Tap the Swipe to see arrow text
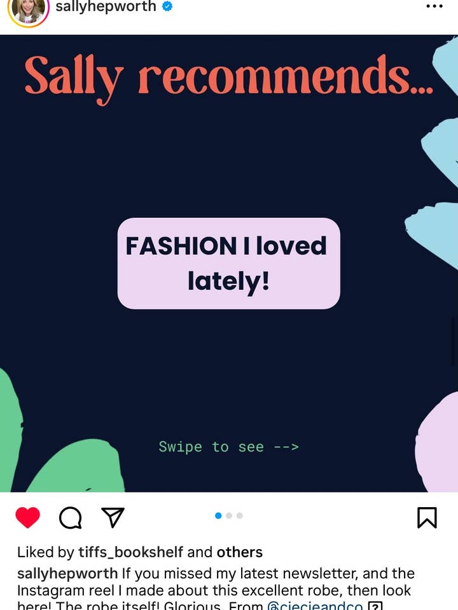 [x=228, y=447]
